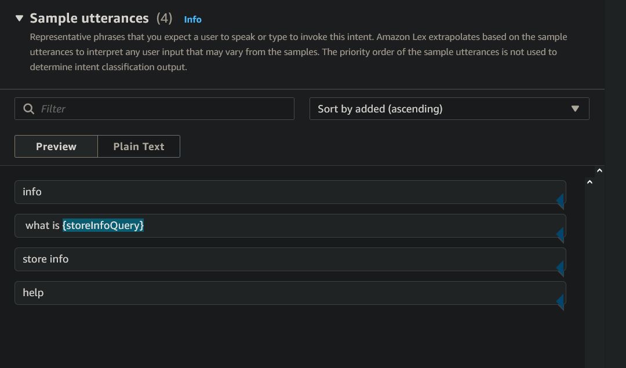Switch to the Plain Text view

tap(139, 147)
